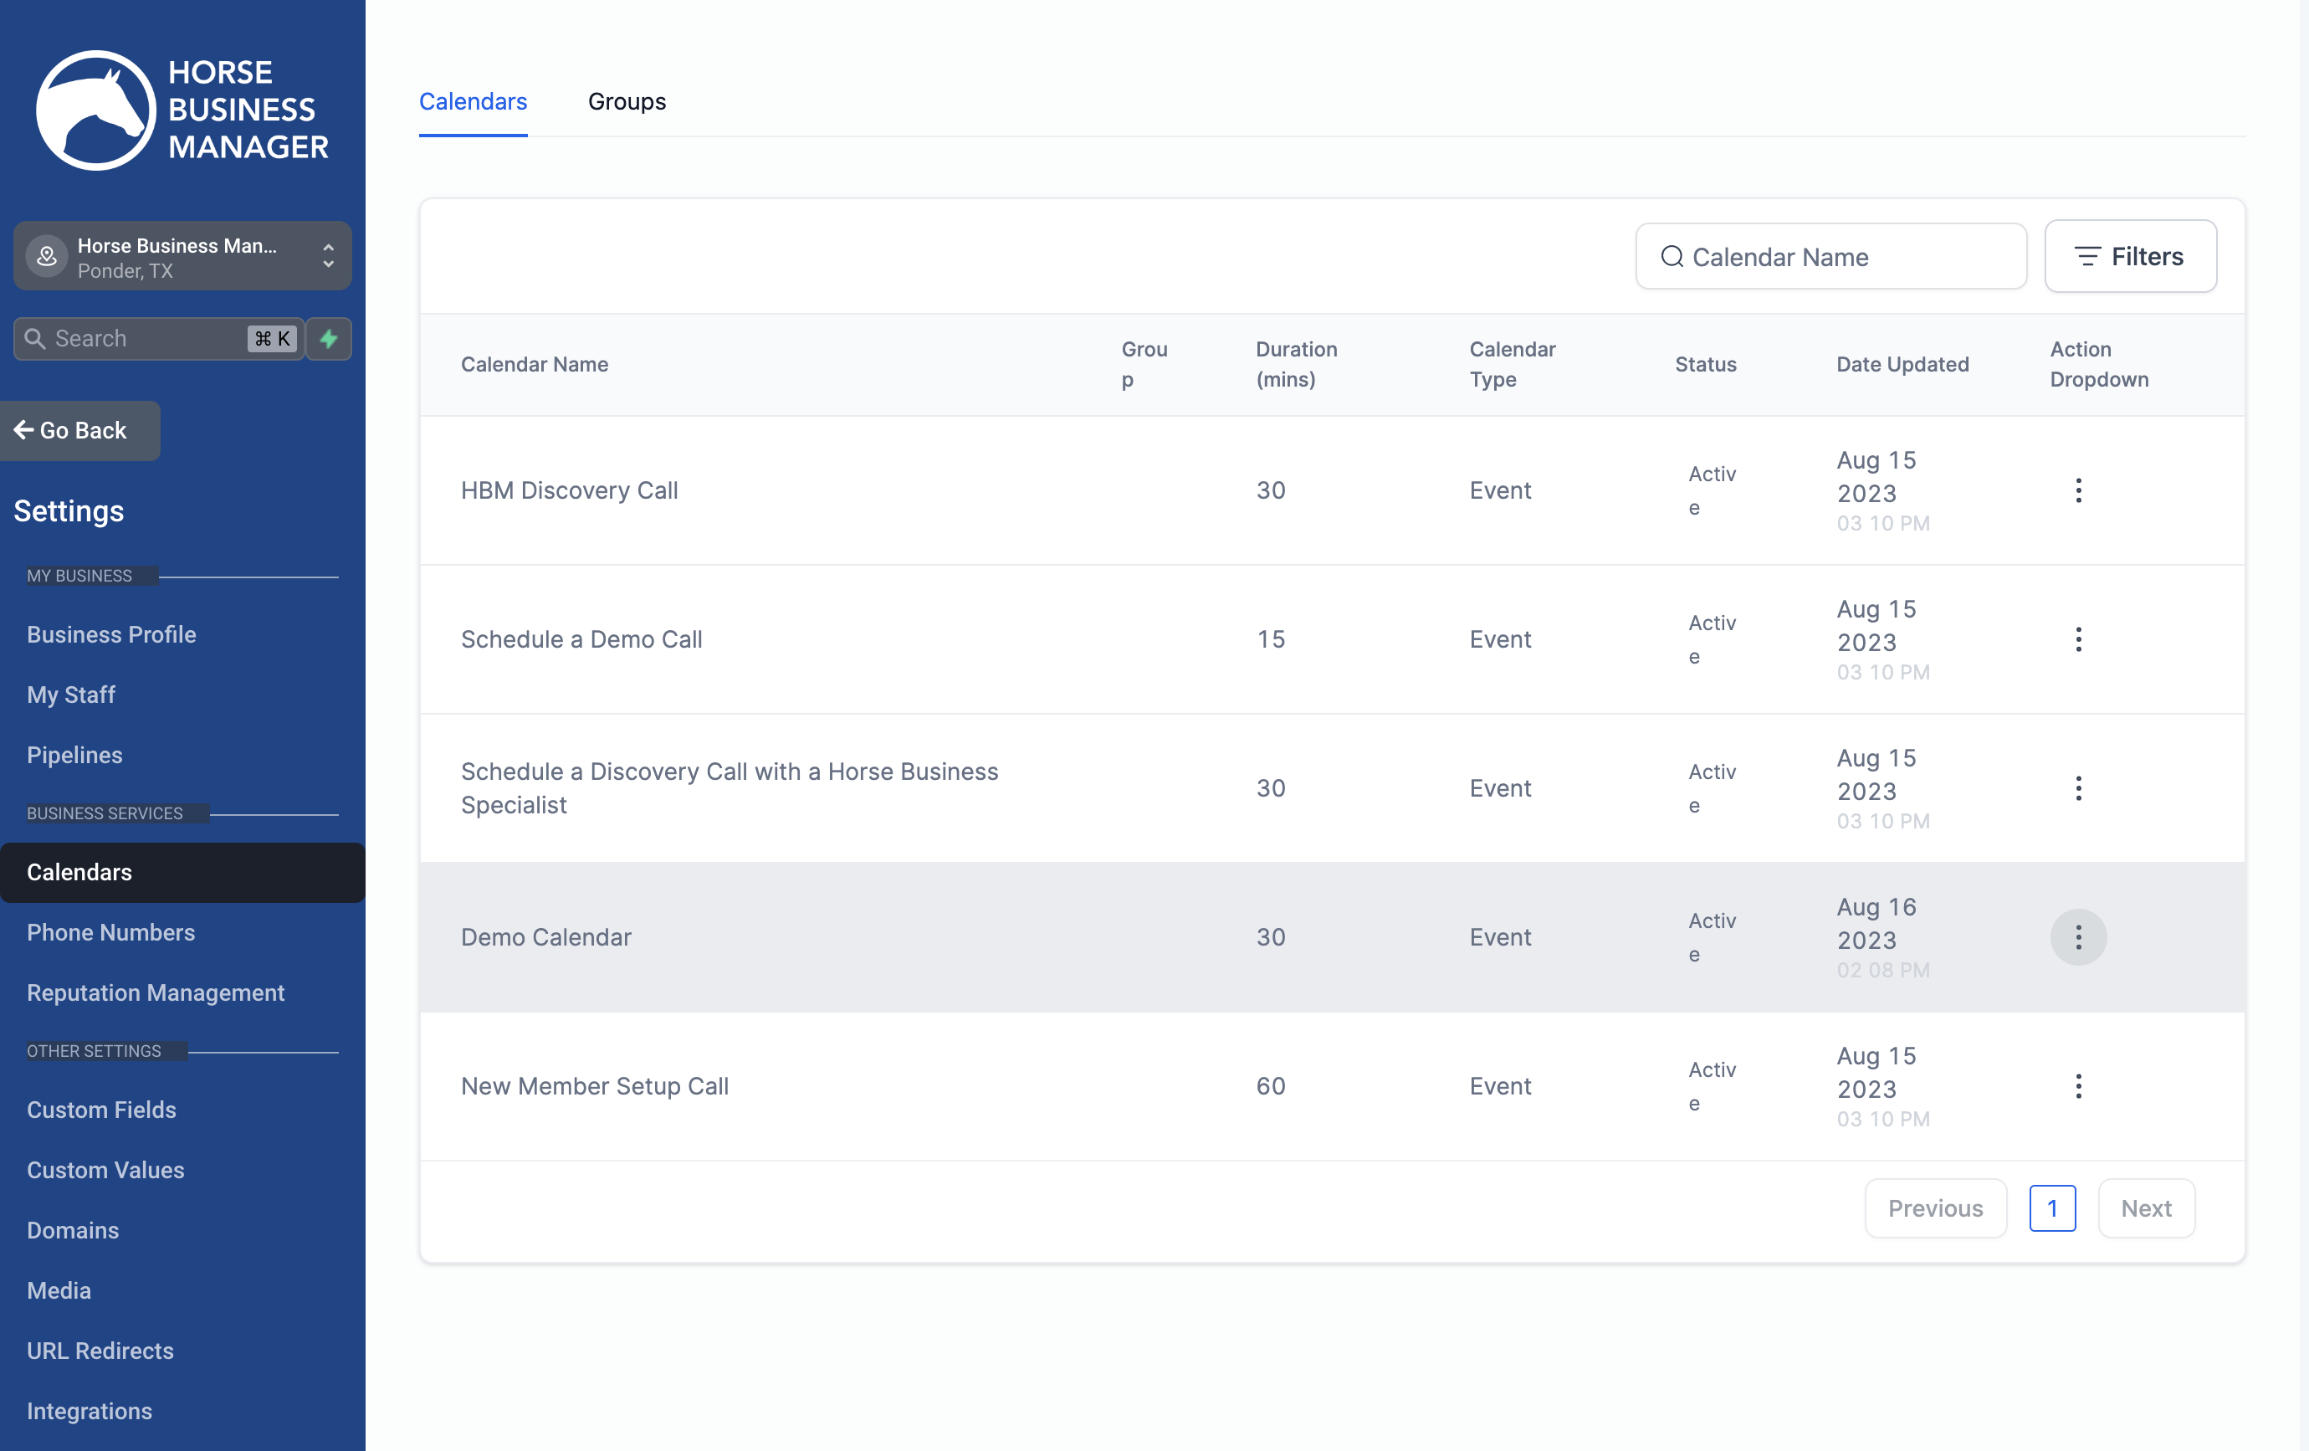Click the Go Back button
The image size is (2309, 1451).
coord(79,431)
